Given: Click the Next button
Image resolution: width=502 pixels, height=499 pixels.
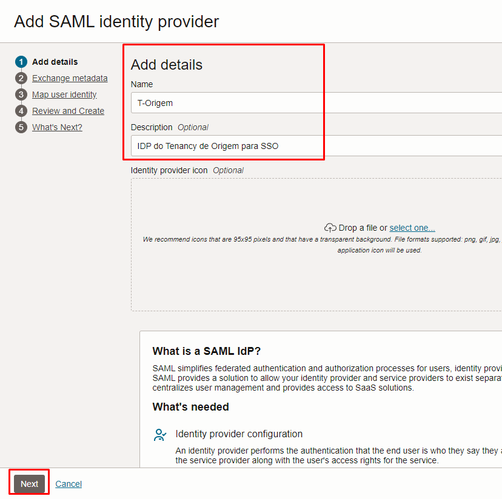Looking at the screenshot, I should pos(29,484).
